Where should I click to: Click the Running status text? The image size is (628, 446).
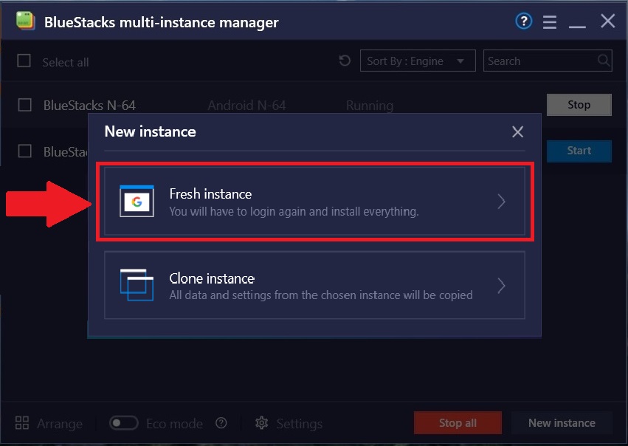(370, 106)
